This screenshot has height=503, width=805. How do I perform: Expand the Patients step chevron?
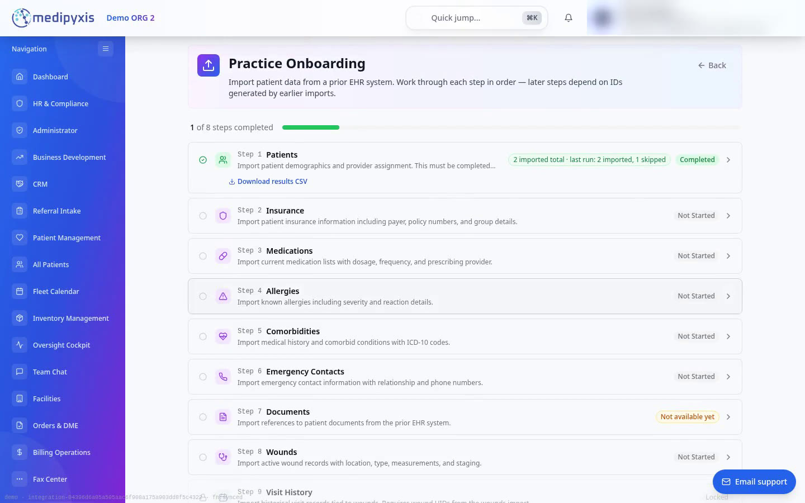pyautogui.click(x=728, y=160)
